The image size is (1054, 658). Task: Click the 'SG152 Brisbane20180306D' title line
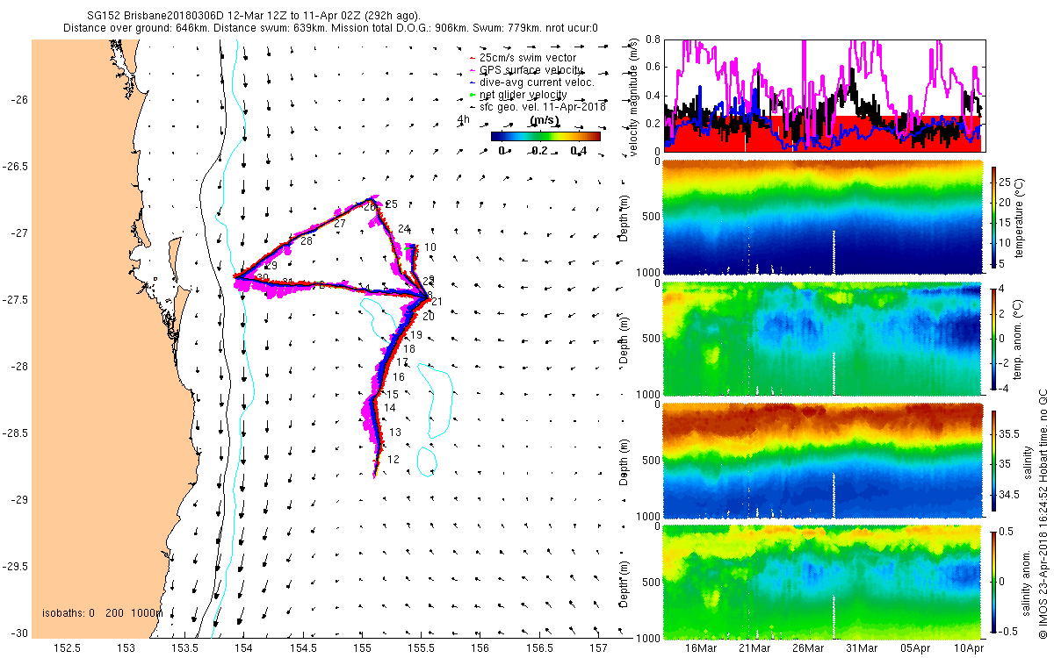pyautogui.click(x=254, y=16)
